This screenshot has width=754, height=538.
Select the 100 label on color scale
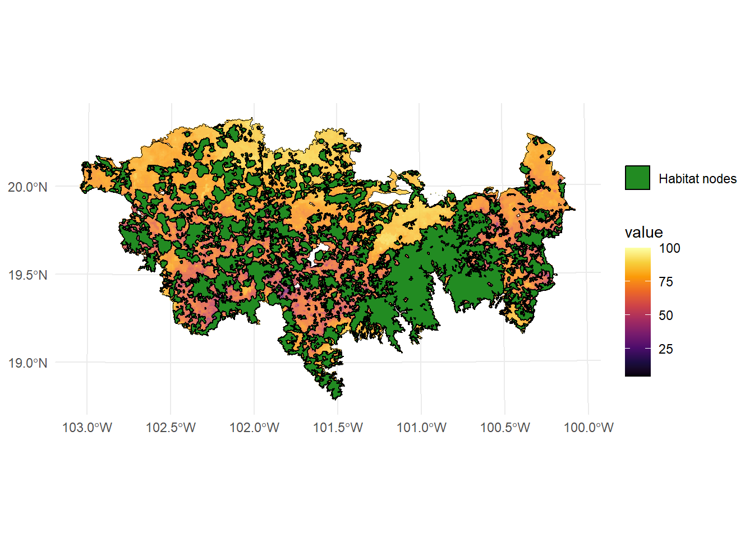point(669,248)
